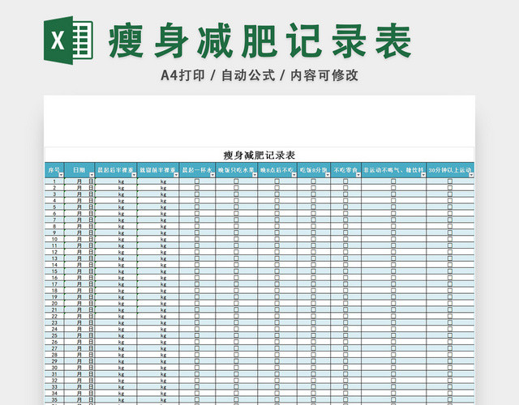Viewport: 519px width, 405px height.
Task: Select the 月 日 date cell in row 10
Action: 79,239
